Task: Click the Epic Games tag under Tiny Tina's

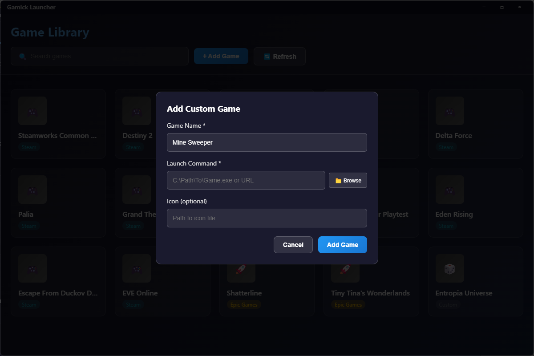Action: pyautogui.click(x=348, y=305)
